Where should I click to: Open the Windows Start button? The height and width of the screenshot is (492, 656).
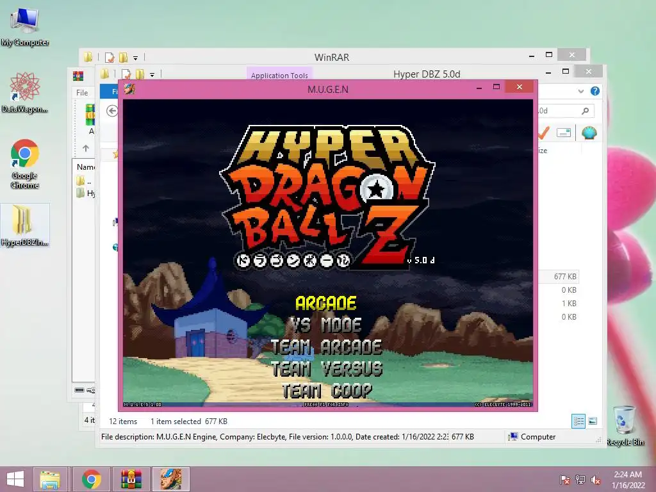(x=15, y=479)
